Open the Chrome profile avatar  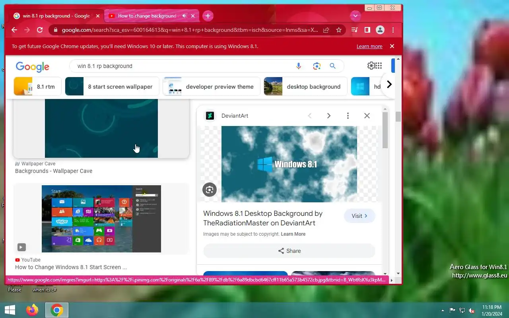click(x=380, y=30)
